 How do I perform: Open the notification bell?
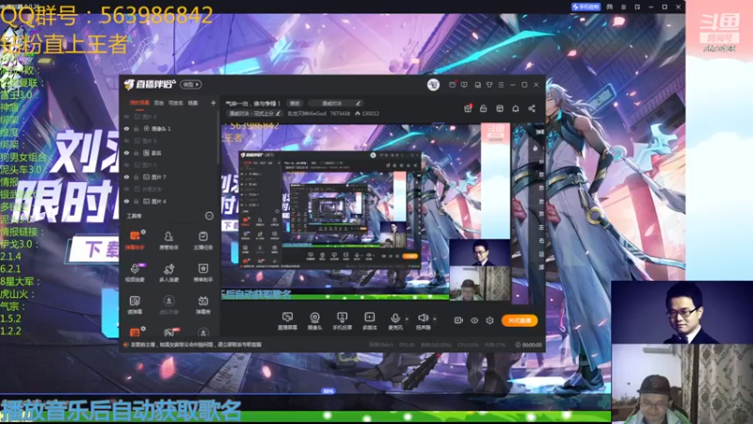tap(515, 108)
